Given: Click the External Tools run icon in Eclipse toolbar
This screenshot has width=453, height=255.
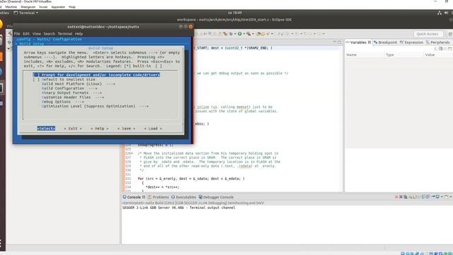Looking at the screenshot, I should pyautogui.click(x=248, y=34).
